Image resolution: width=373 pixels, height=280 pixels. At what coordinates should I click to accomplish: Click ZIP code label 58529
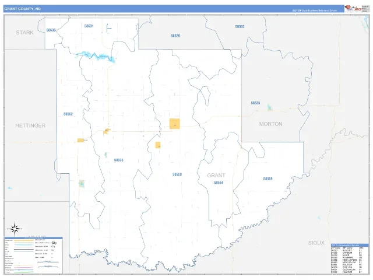tap(177, 174)
